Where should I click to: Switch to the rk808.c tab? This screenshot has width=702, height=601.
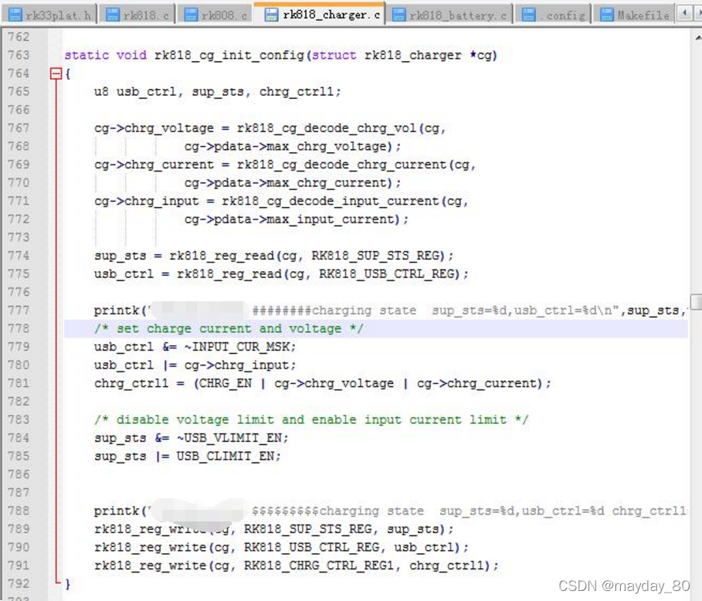[215, 15]
